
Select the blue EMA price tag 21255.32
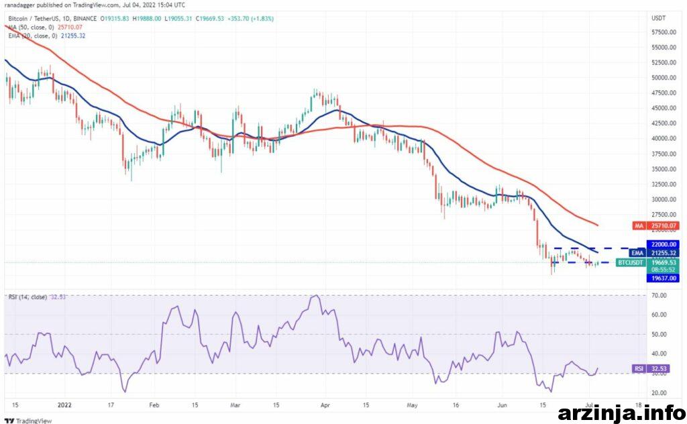pos(655,253)
